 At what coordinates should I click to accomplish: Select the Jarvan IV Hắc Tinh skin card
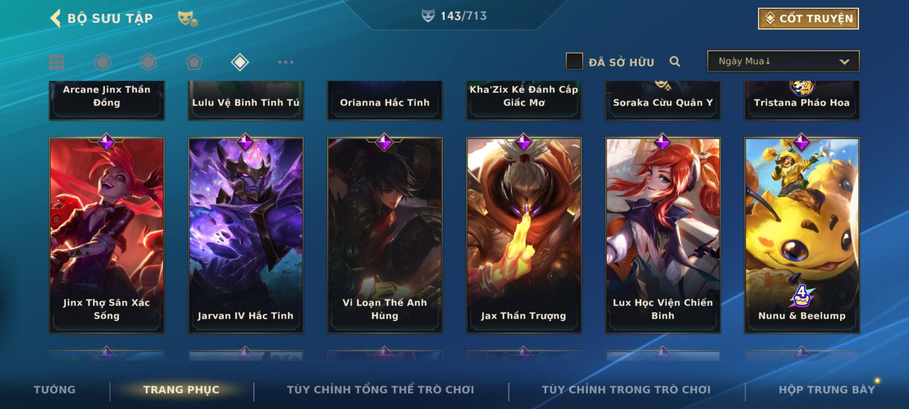tap(246, 235)
